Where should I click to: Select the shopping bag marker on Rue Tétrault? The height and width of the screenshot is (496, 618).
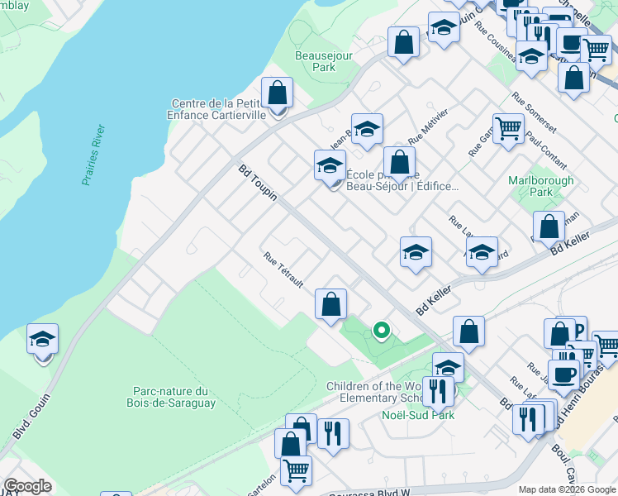[330, 307]
